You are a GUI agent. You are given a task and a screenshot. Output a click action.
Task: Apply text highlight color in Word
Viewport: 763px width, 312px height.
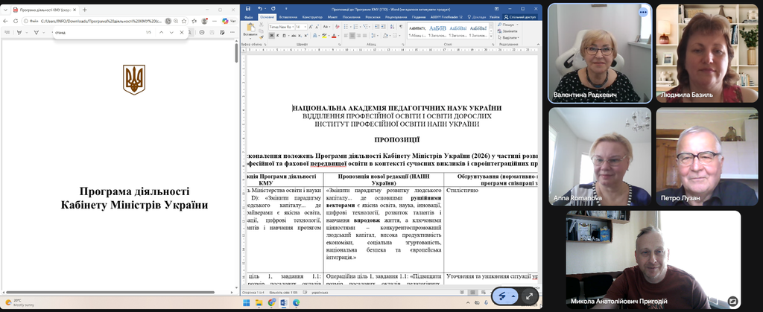tap(324, 36)
